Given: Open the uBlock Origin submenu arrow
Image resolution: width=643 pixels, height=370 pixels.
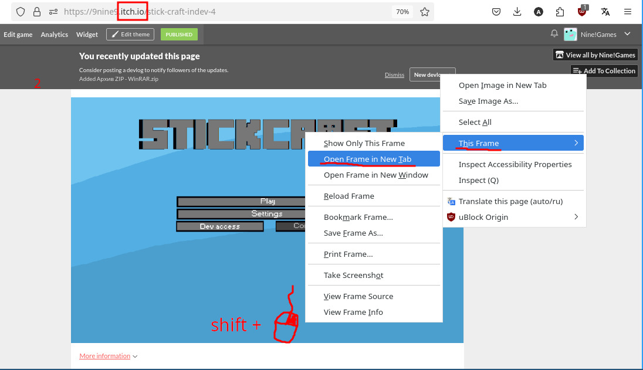Looking at the screenshot, I should click(576, 217).
